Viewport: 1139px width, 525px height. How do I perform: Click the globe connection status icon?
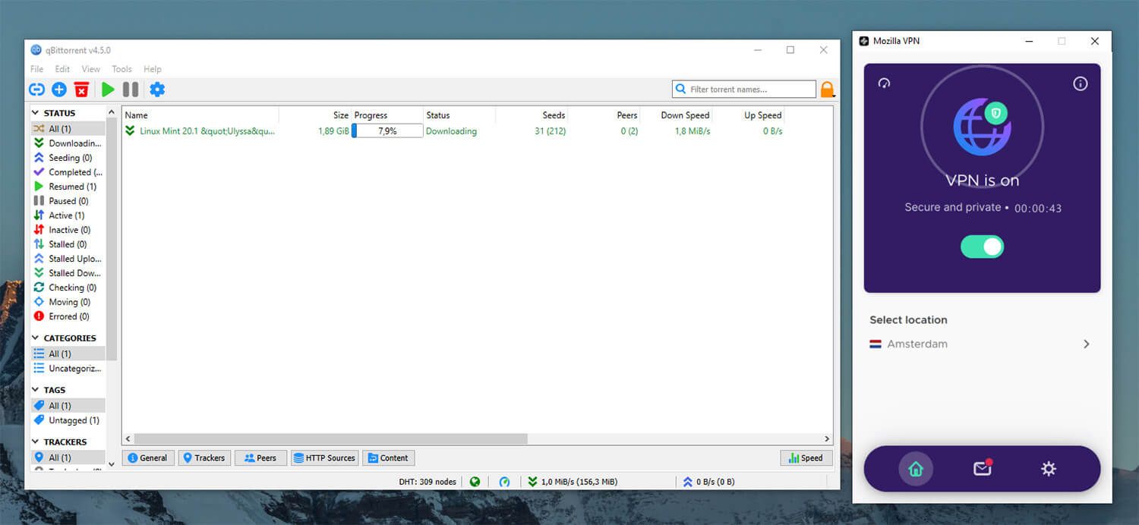tap(475, 482)
